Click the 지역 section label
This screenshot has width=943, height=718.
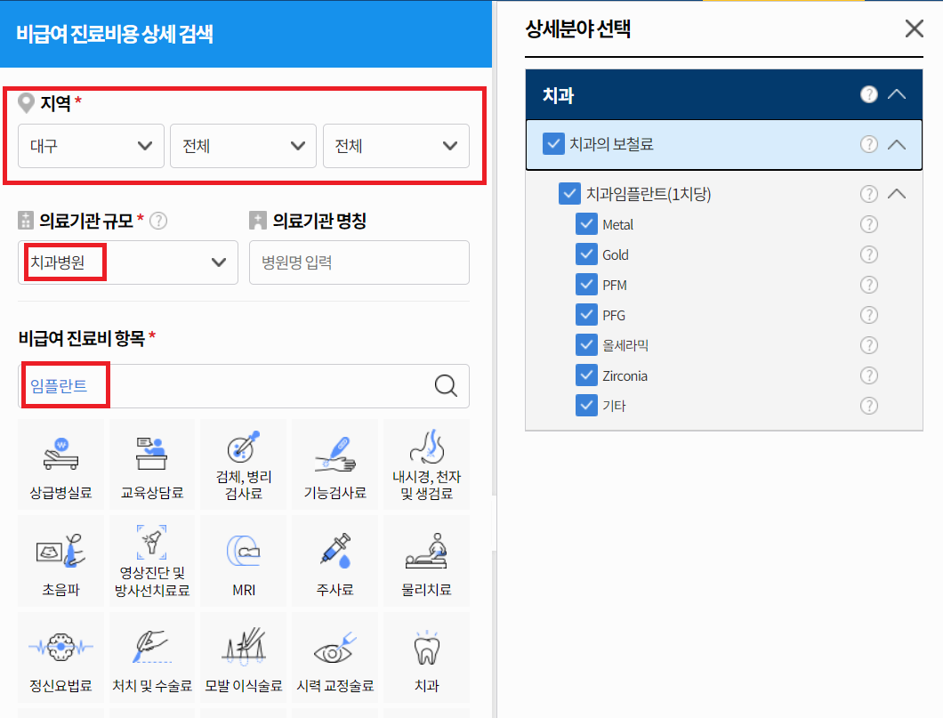tap(55, 103)
